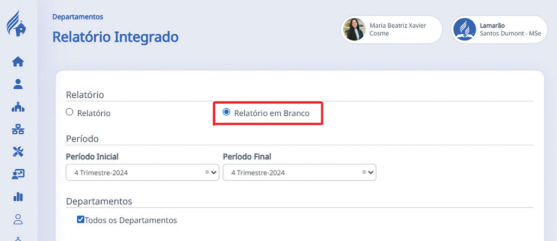The image size is (557, 241).
Task: Open the church building sidebar icon
Action: (18, 107)
